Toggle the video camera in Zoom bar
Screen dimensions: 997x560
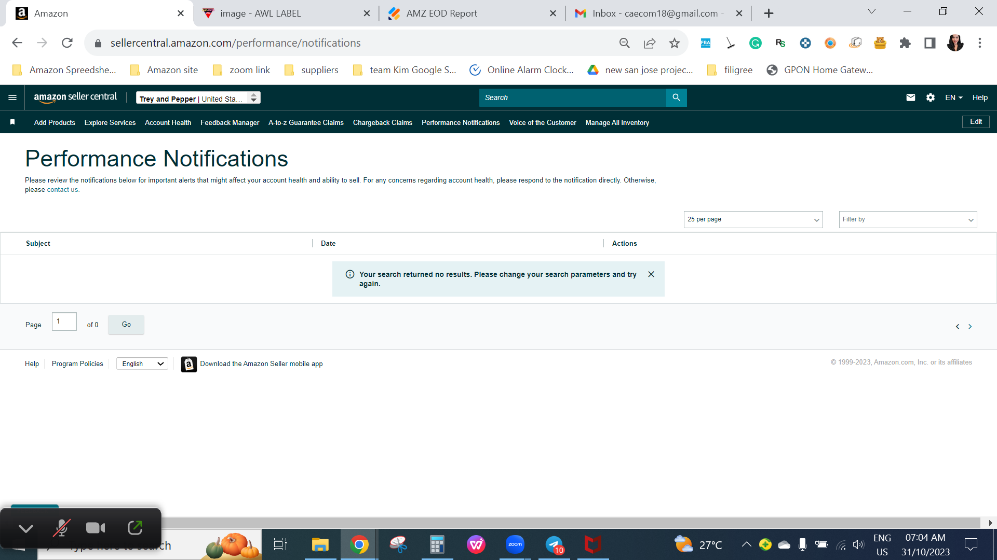click(96, 528)
